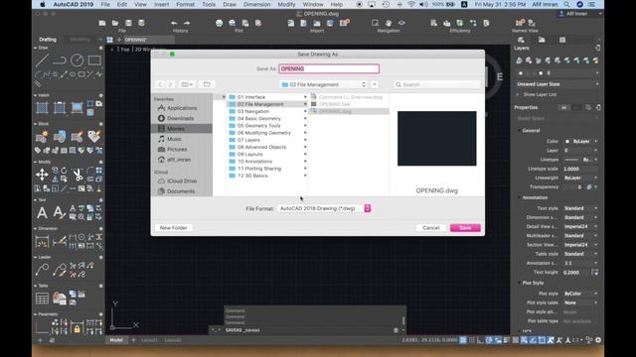Collapse the General properties section
Image resolution: width=636 pixels, height=357 pixels.
(519, 130)
